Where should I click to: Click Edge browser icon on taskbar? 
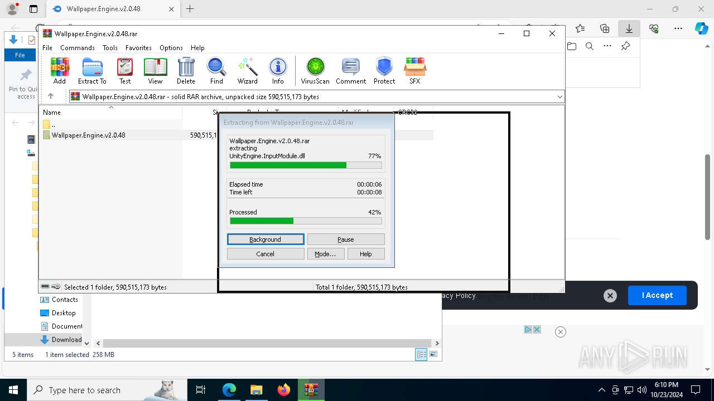[x=229, y=390]
